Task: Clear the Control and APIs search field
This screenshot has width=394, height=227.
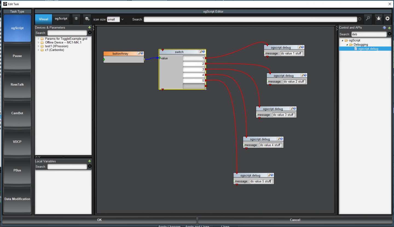Action: (389, 34)
